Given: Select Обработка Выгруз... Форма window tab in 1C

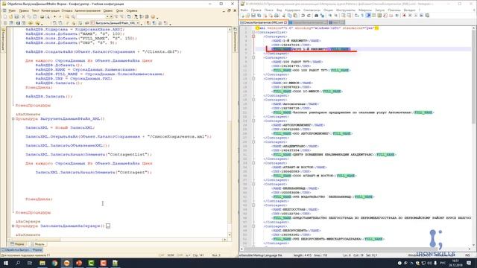Looking at the screenshot, I should pos(22,250).
